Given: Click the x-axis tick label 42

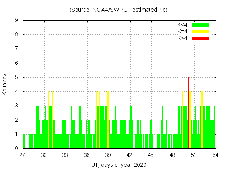Looking at the screenshot, I should [129, 155].
